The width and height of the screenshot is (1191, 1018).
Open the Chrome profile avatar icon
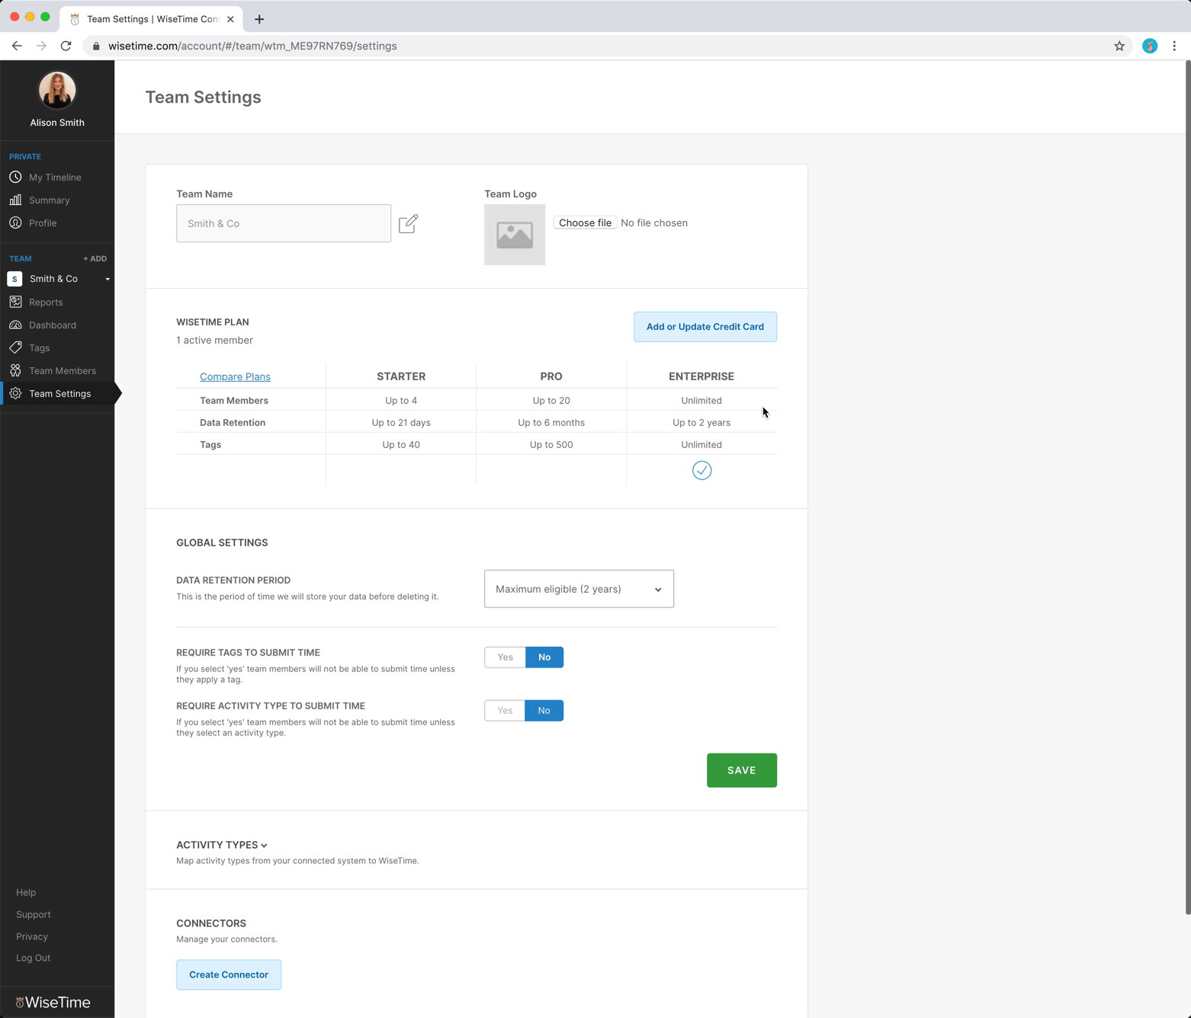[x=1150, y=46]
